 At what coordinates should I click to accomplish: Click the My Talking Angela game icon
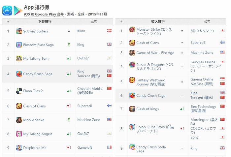point(19,134)
